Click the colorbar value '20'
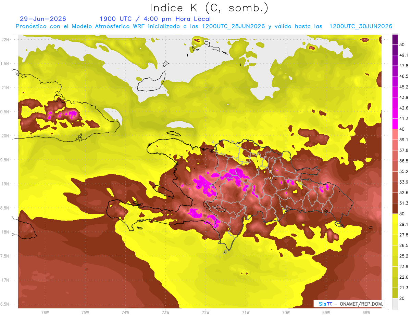 pos(402,299)
